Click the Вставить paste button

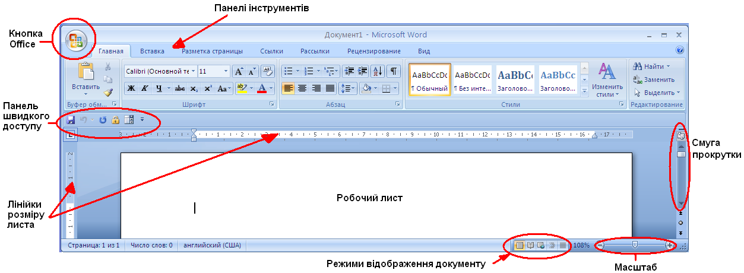pos(86,79)
